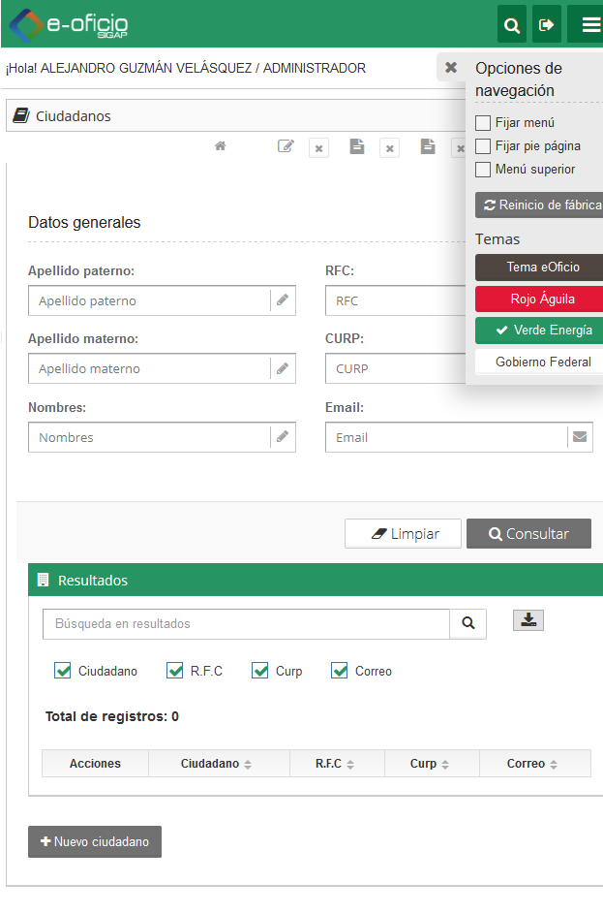Select the Gobierno Federal theme

point(539,362)
